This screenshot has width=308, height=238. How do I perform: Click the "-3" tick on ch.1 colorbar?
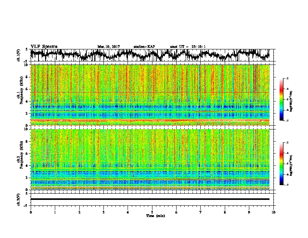point(287,79)
